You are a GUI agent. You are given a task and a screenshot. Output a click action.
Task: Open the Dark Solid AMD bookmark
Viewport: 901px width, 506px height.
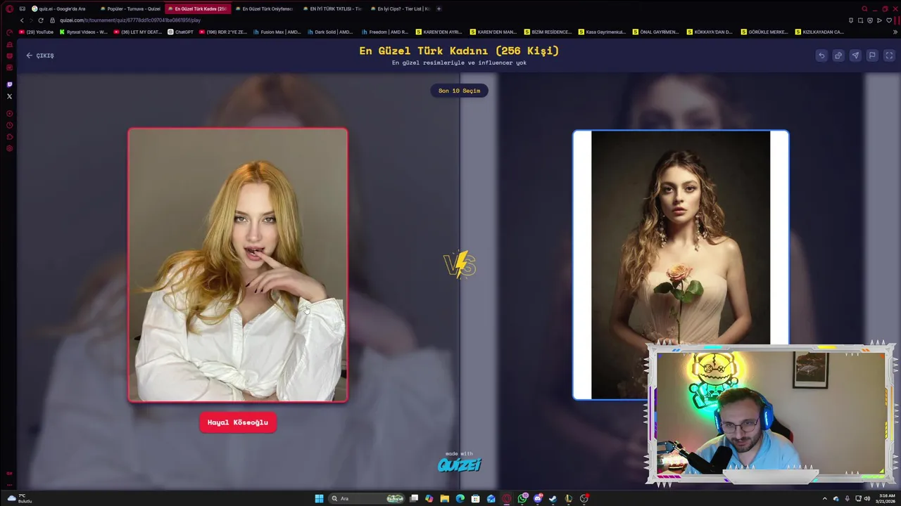click(331, 32)
